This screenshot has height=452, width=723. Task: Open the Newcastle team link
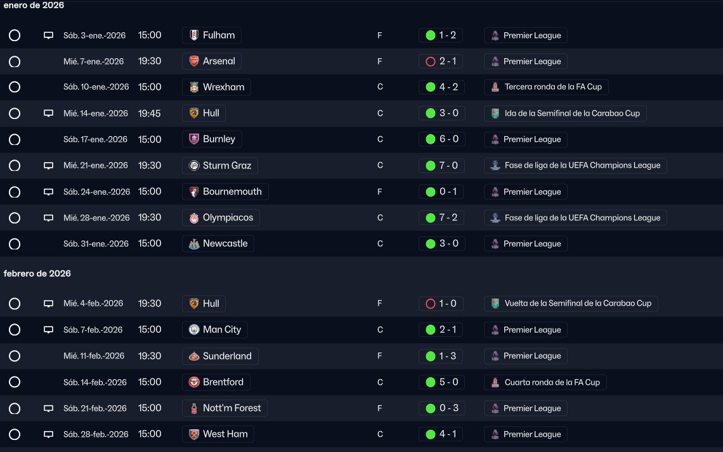tap(218, 244)
